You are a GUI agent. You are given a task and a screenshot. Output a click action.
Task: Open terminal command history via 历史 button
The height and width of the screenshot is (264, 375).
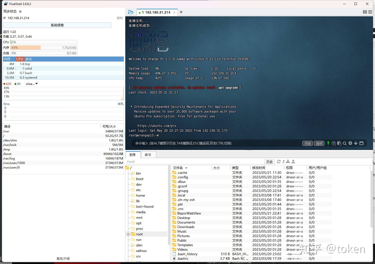pos(307,143)
